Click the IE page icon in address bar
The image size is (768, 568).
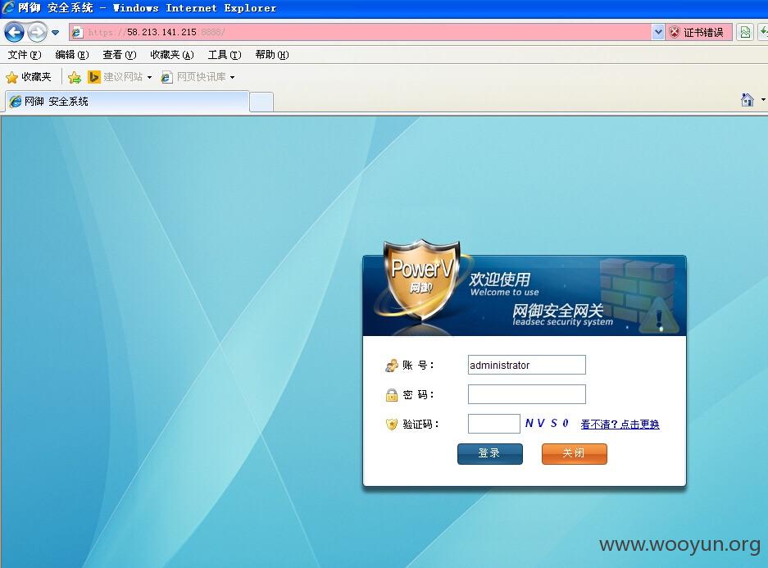[x=77, y=32]
